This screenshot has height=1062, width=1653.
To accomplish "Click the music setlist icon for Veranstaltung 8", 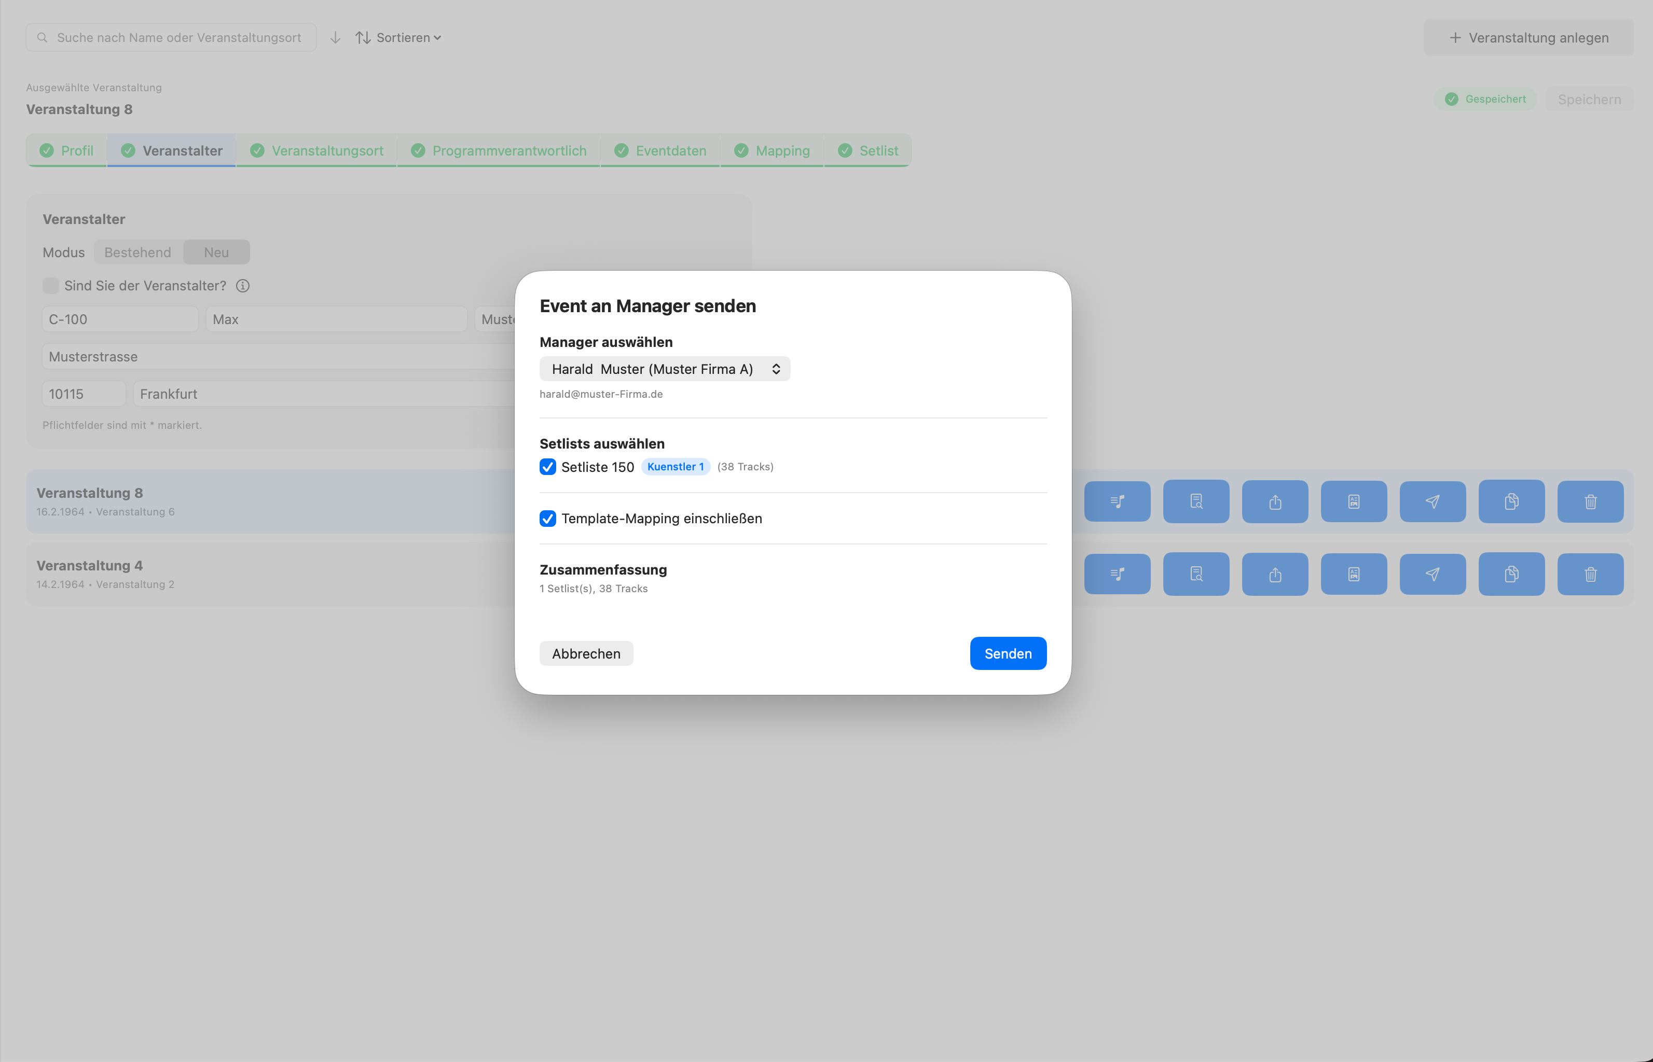I will click(1117, 501).
